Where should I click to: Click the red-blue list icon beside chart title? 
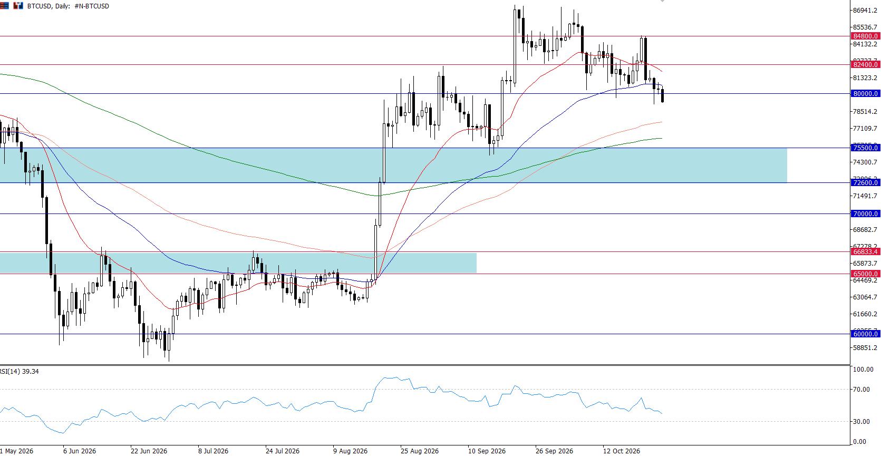(x=4, y=6)
